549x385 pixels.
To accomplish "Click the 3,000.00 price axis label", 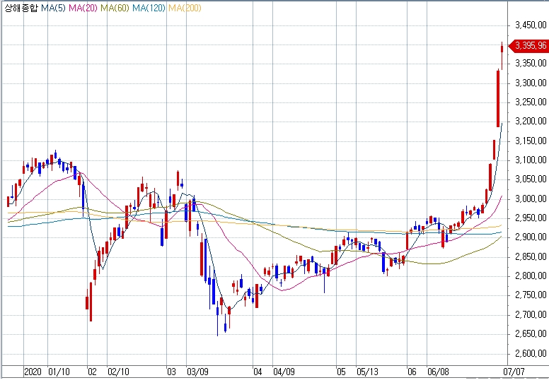I will (x=531, y=199).
